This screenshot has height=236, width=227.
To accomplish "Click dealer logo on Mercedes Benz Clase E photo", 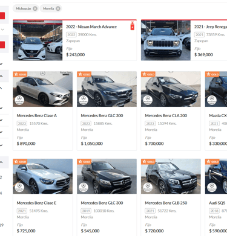I will point(19,188).
